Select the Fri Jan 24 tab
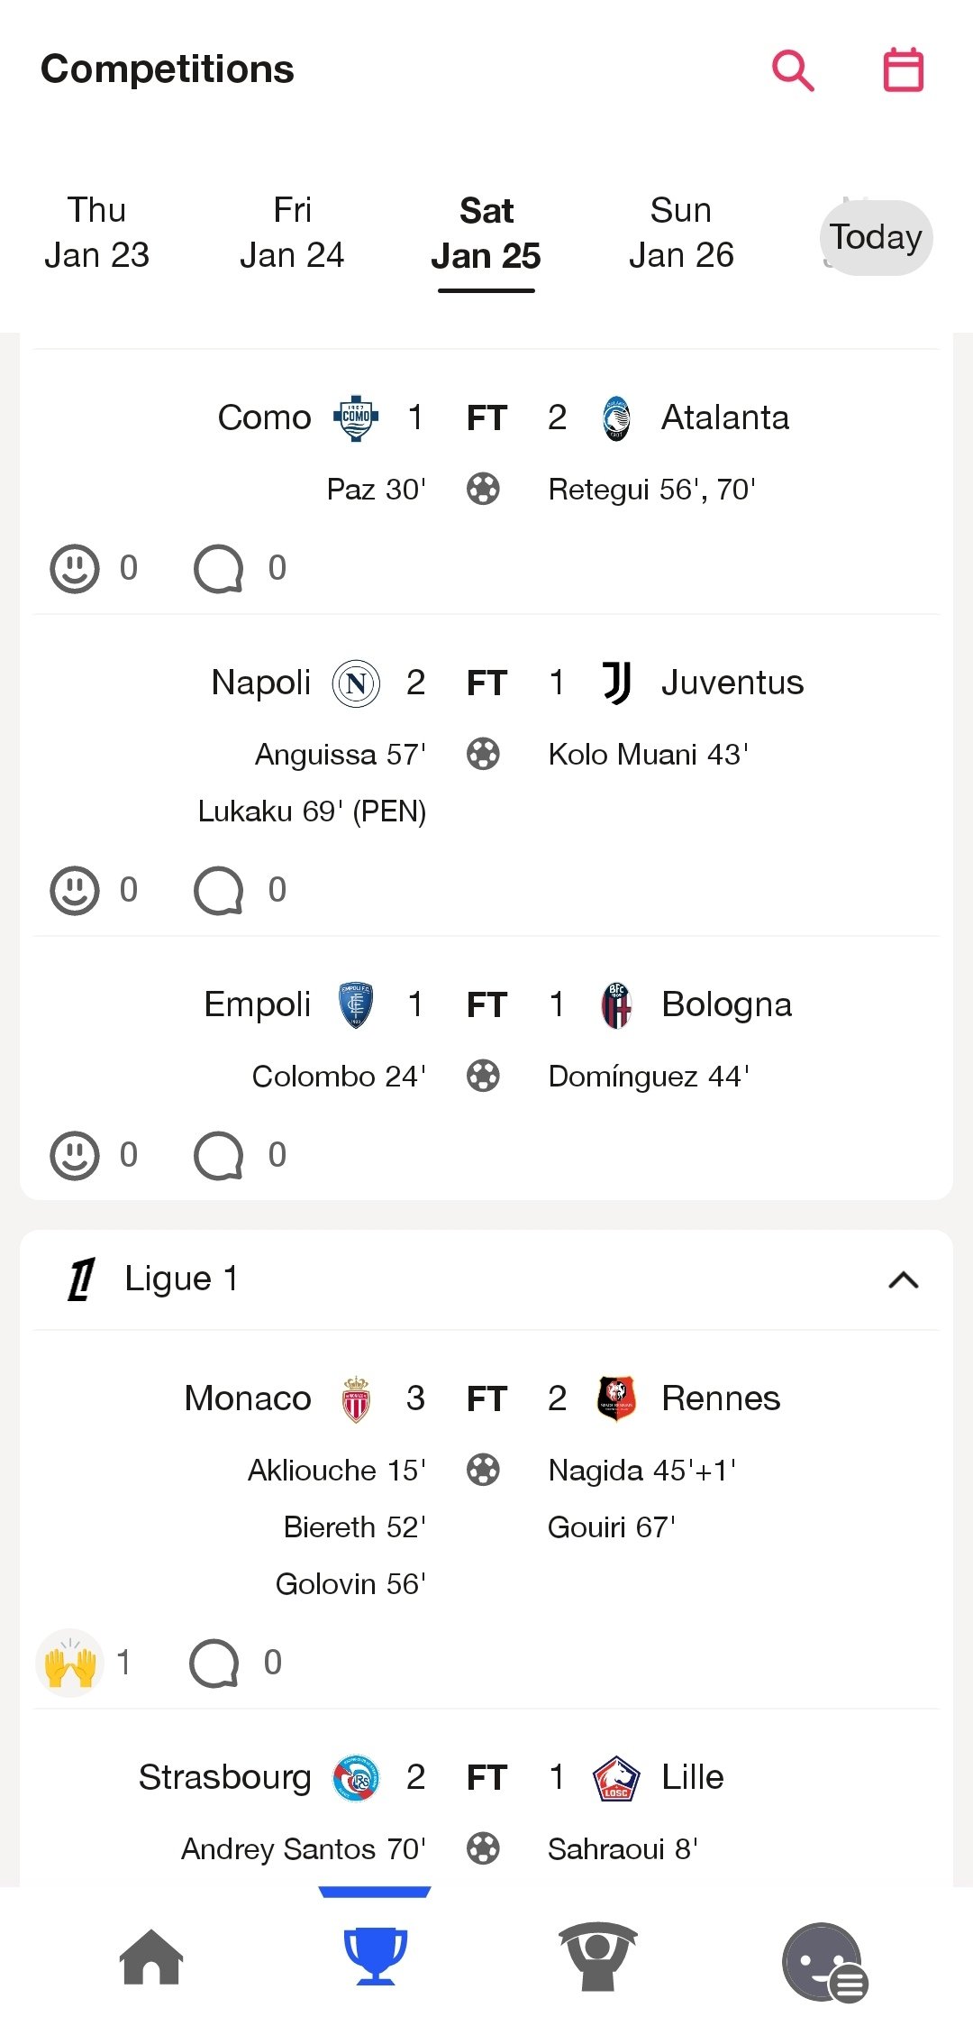 pyautogui.click(x=292, y=233)
